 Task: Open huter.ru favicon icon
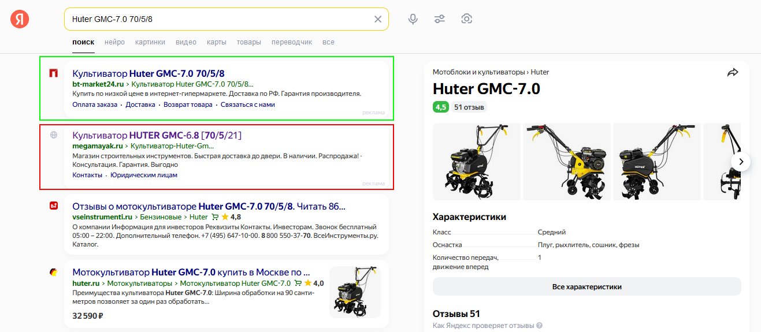coord(53,271)
